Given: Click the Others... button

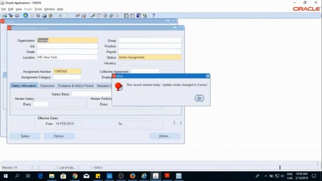Looking at the screenshot, I should tap(165, 136).
